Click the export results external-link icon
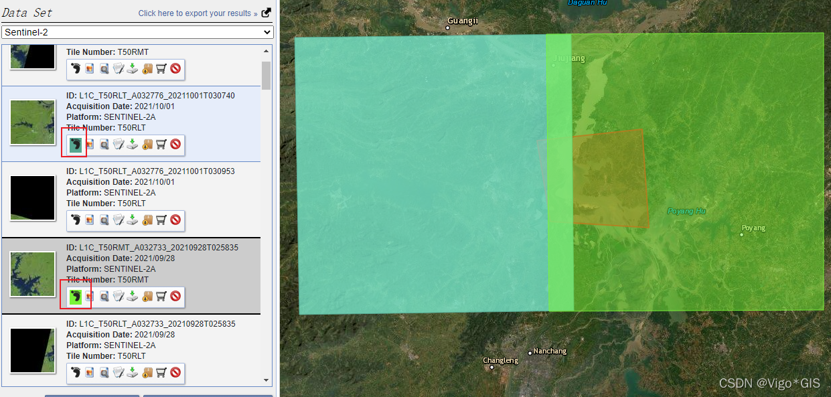The height and width of the screenshot is (397, 831). 265,12
